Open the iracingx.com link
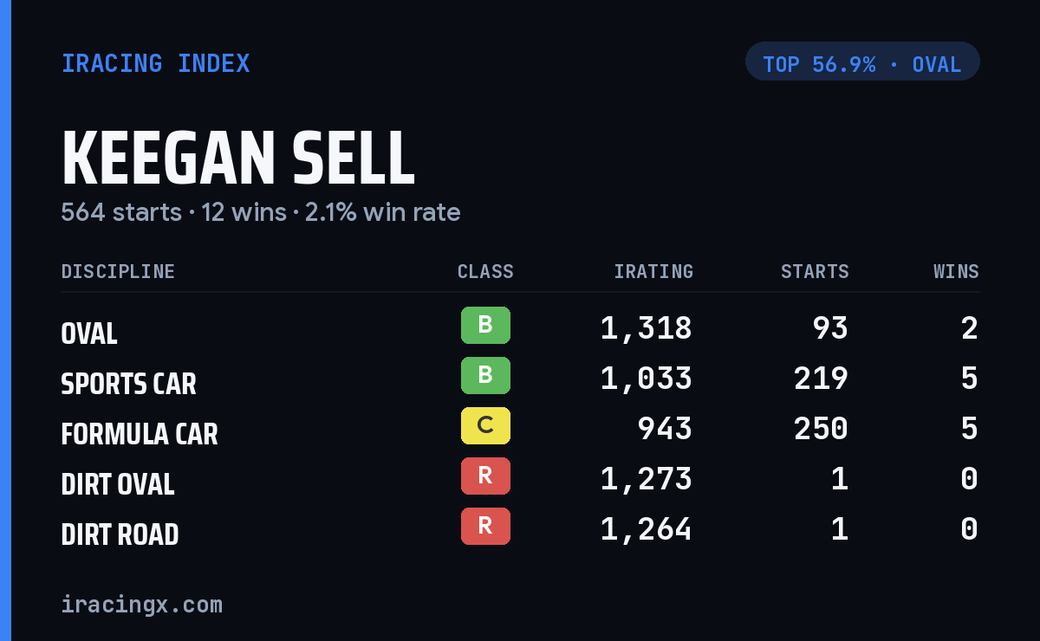The width and height of the screenshot is (1040, 641). (x=141, y=605)
